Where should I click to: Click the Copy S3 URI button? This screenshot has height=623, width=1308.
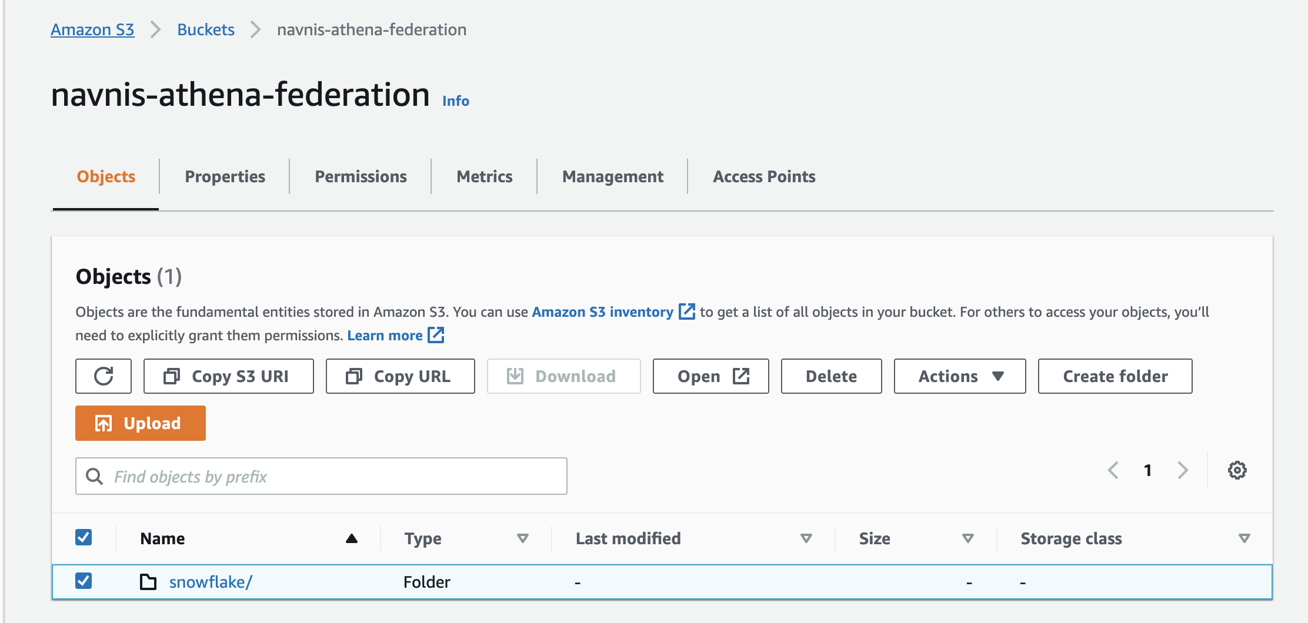228,376
